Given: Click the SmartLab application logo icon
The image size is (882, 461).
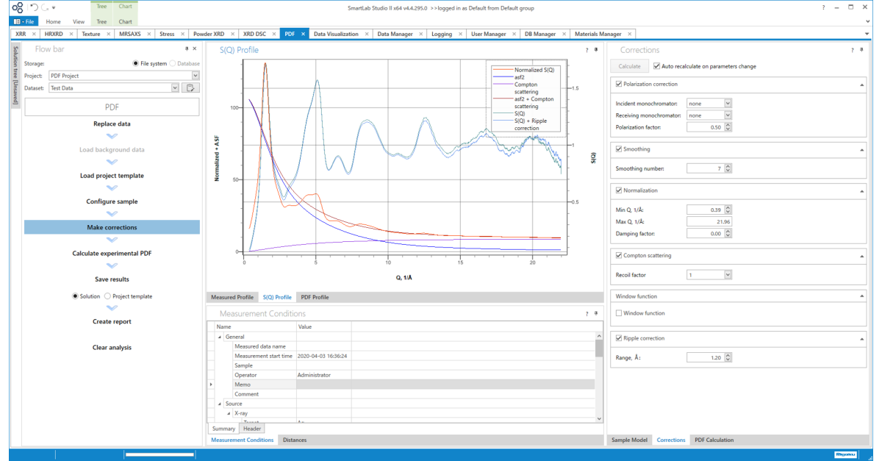Looking at the screenshot, I should (x=17, y=7).
